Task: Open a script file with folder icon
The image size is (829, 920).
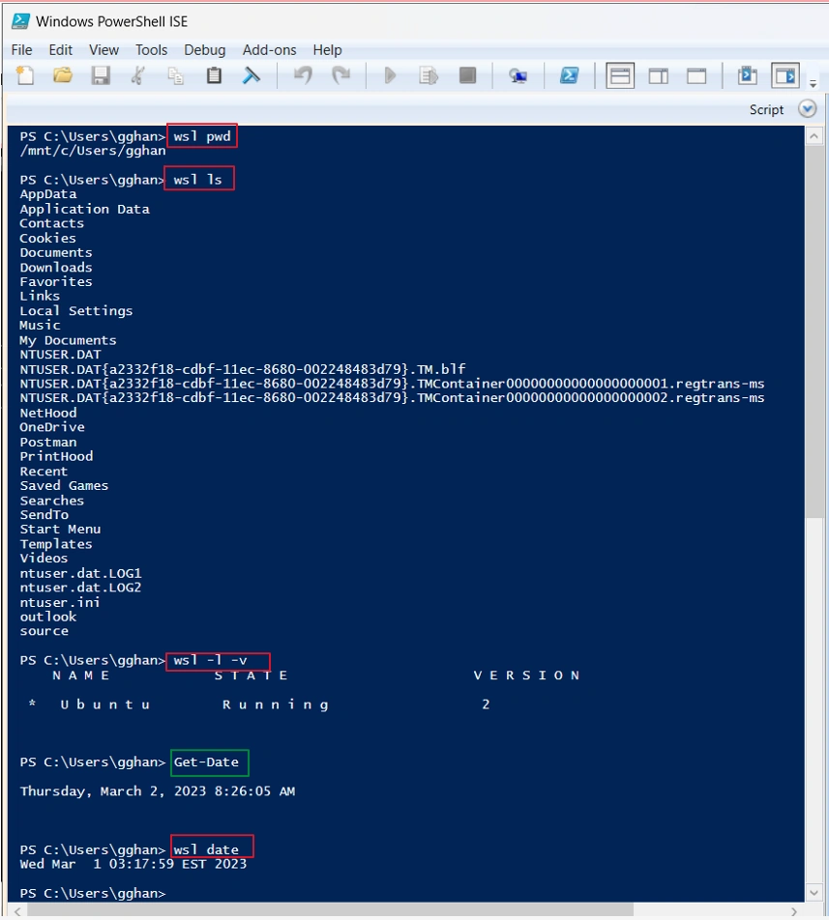Action: tap(63, 75)
